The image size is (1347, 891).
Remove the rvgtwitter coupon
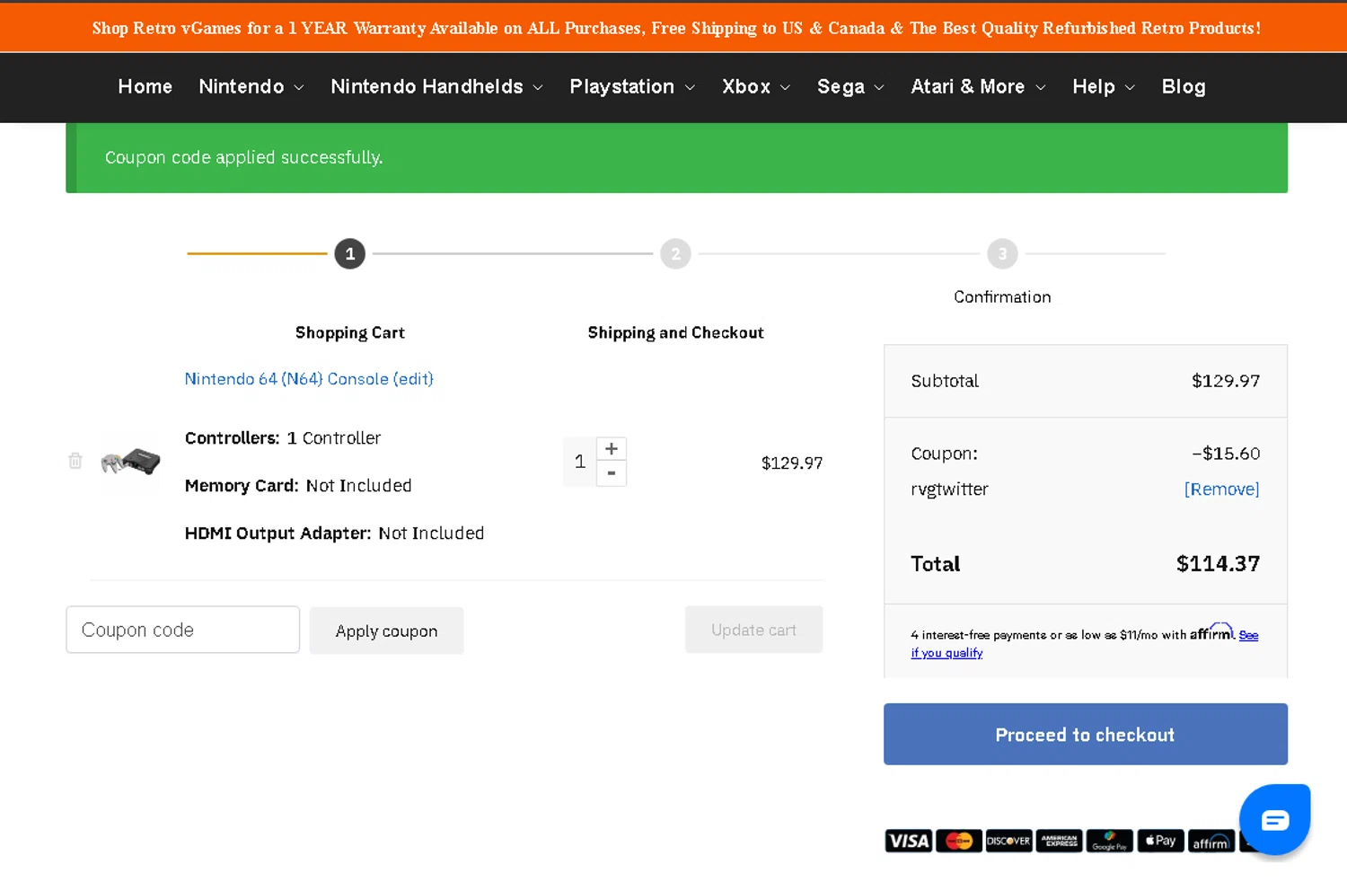click(1221, 490)
